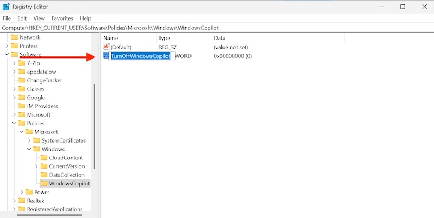434x218 pixels.
Task: Expand the Classes key
Action: [15, 89]
